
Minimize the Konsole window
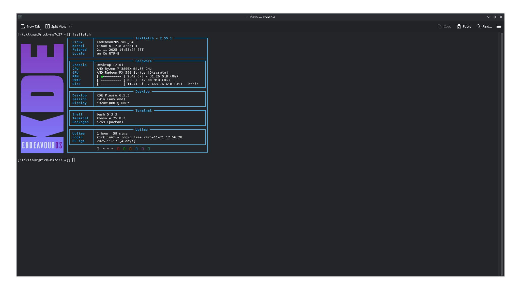tap(488, 17)
